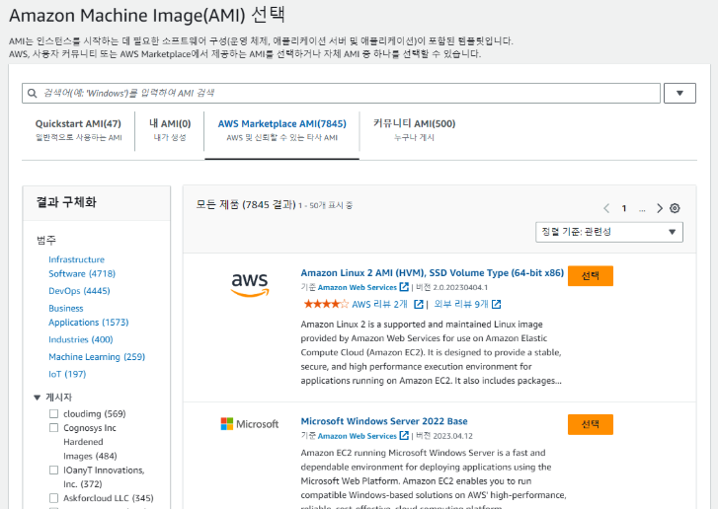
Task: Go to next results page arrow
Action: point(660,208)
